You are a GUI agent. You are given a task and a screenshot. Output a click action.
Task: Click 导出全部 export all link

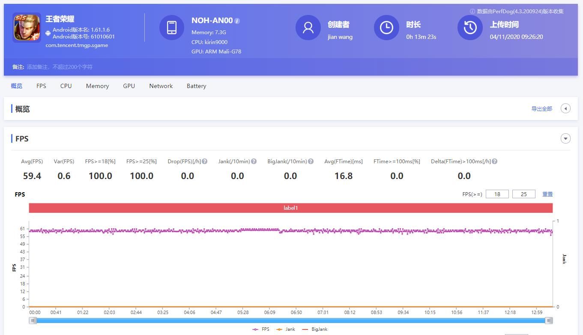[x=542, y=109]
